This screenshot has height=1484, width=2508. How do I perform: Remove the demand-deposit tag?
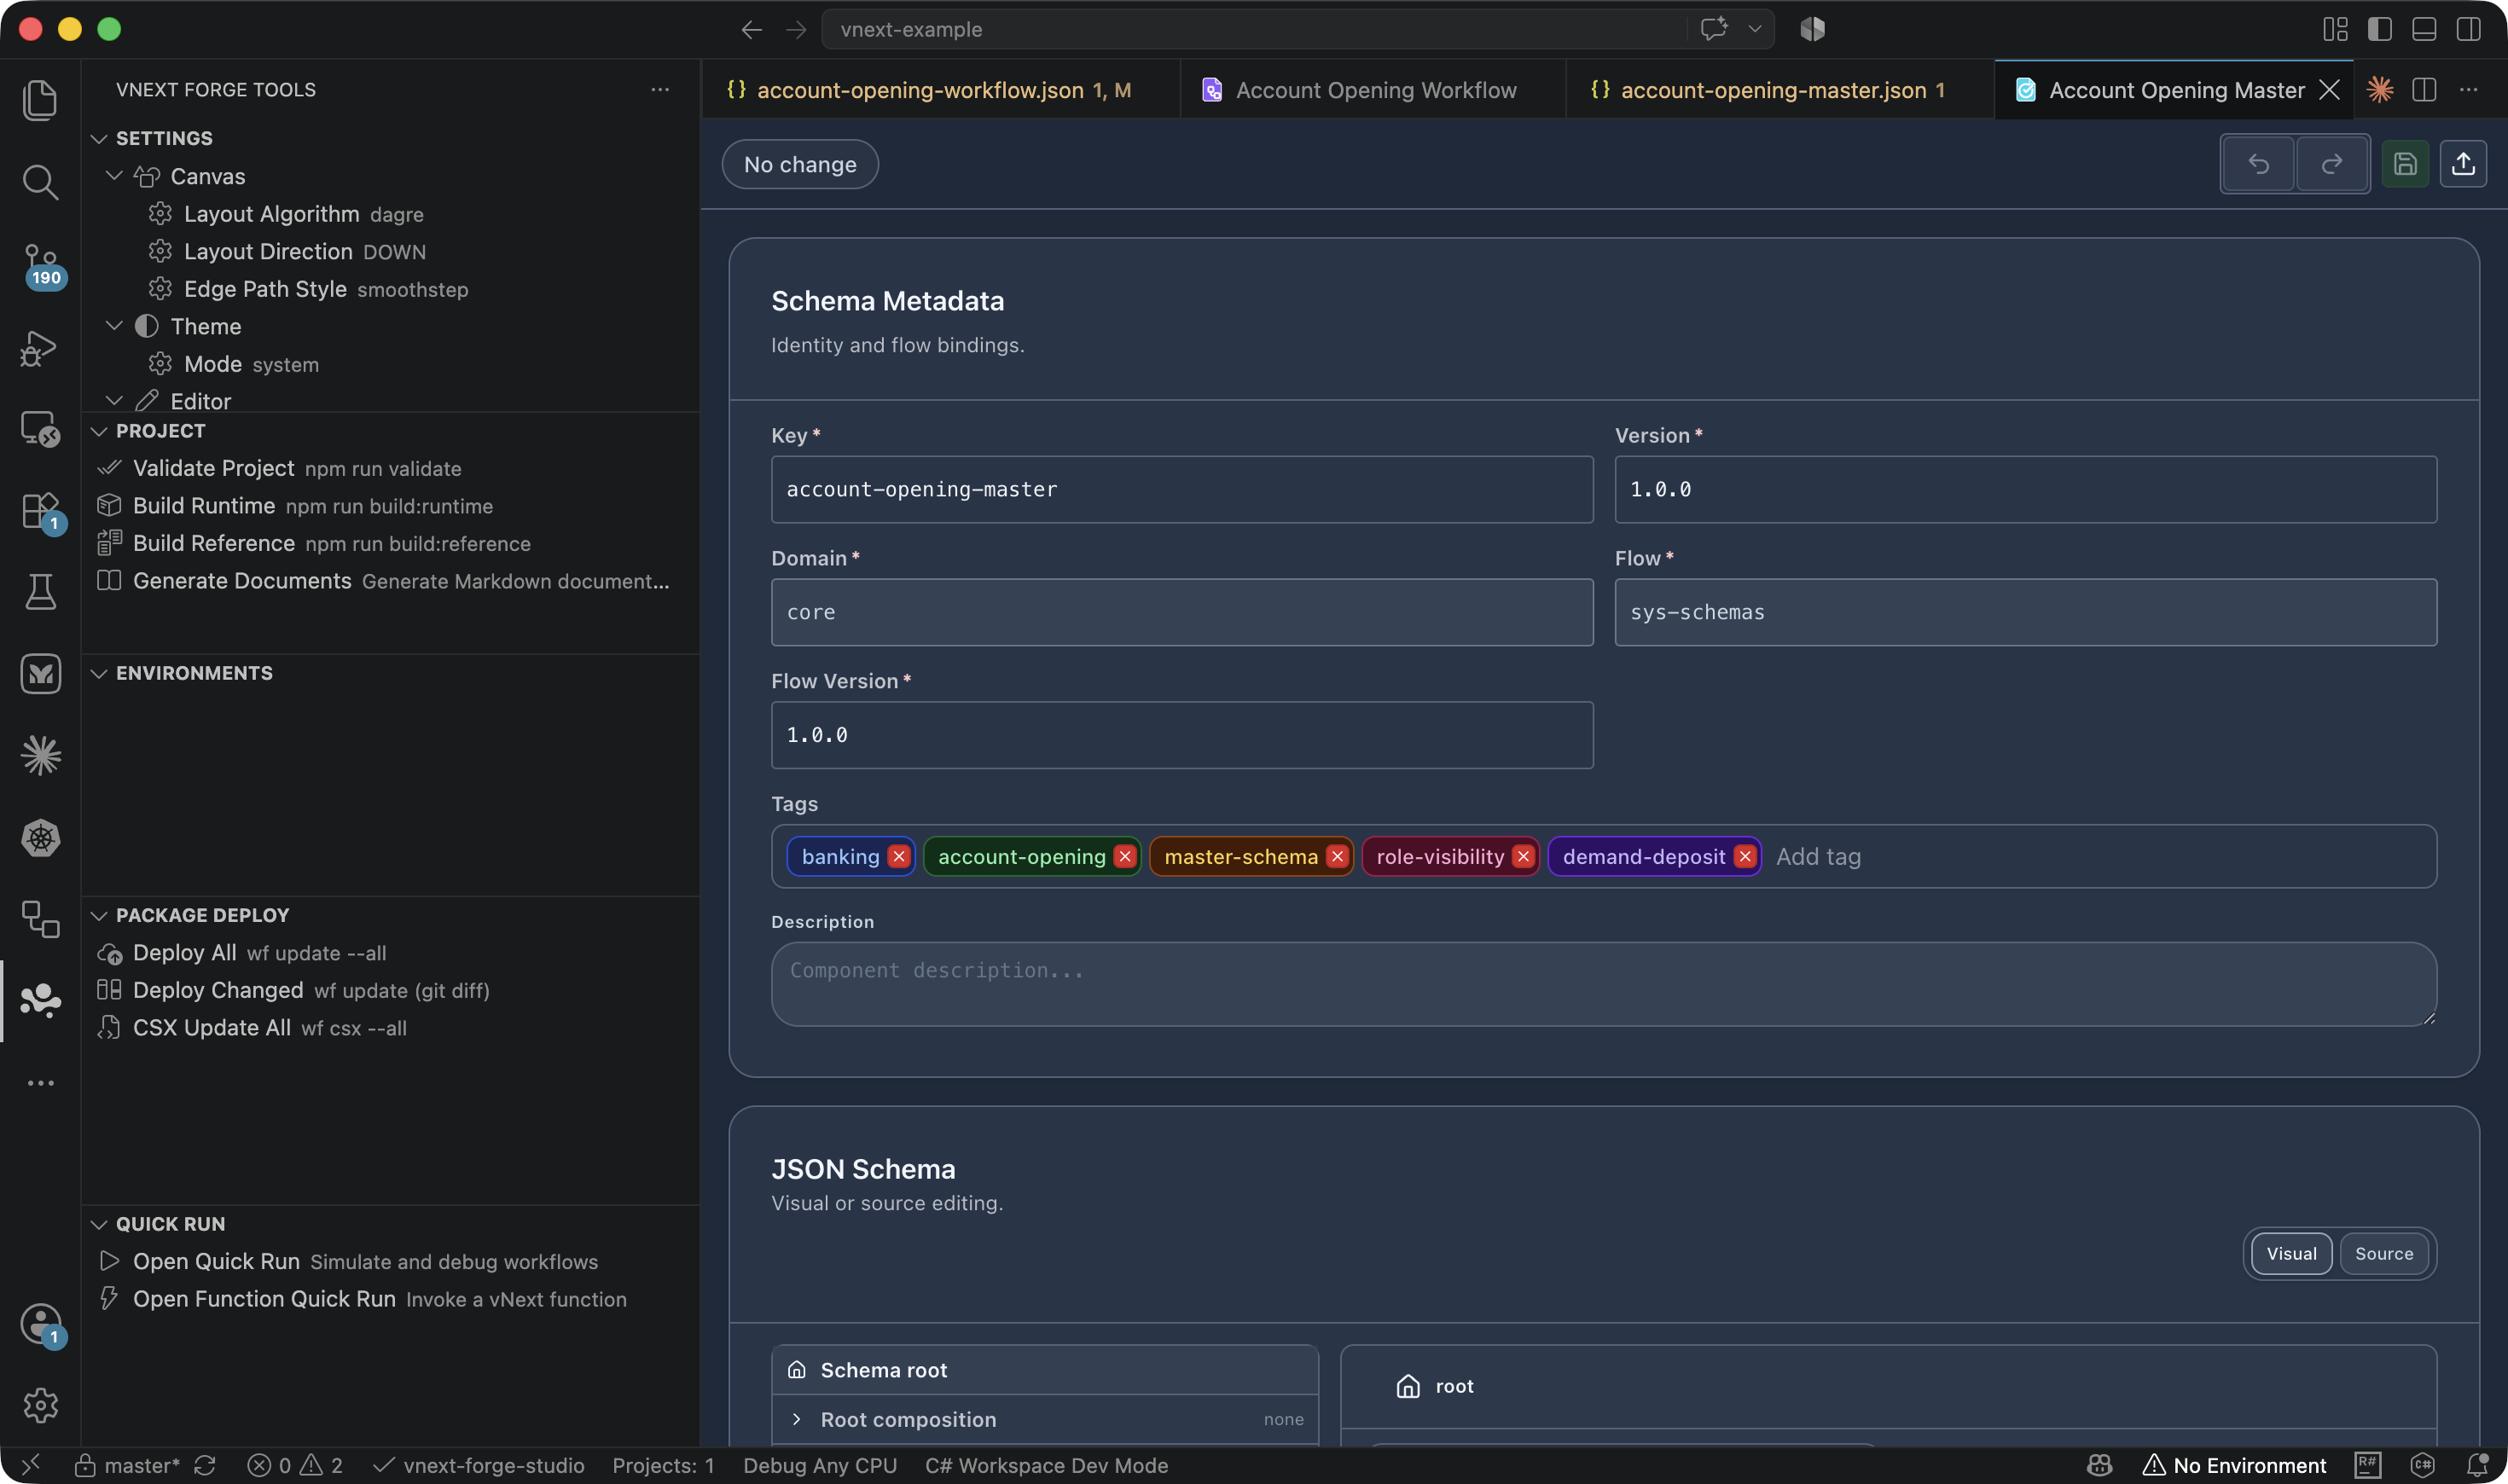tap(1745, 856)
